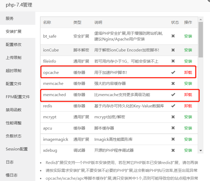This screenshot has width=210, height=181.
Task: Click 脚本解密 type in ionCube row
Action: 81,50
